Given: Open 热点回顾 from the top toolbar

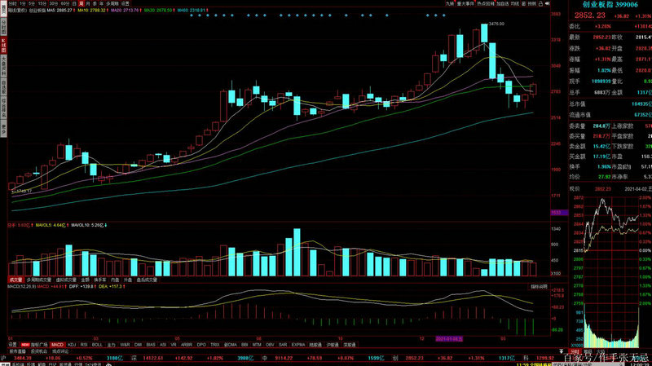Looking at the screenshot, I should click(x=485, y=4).
